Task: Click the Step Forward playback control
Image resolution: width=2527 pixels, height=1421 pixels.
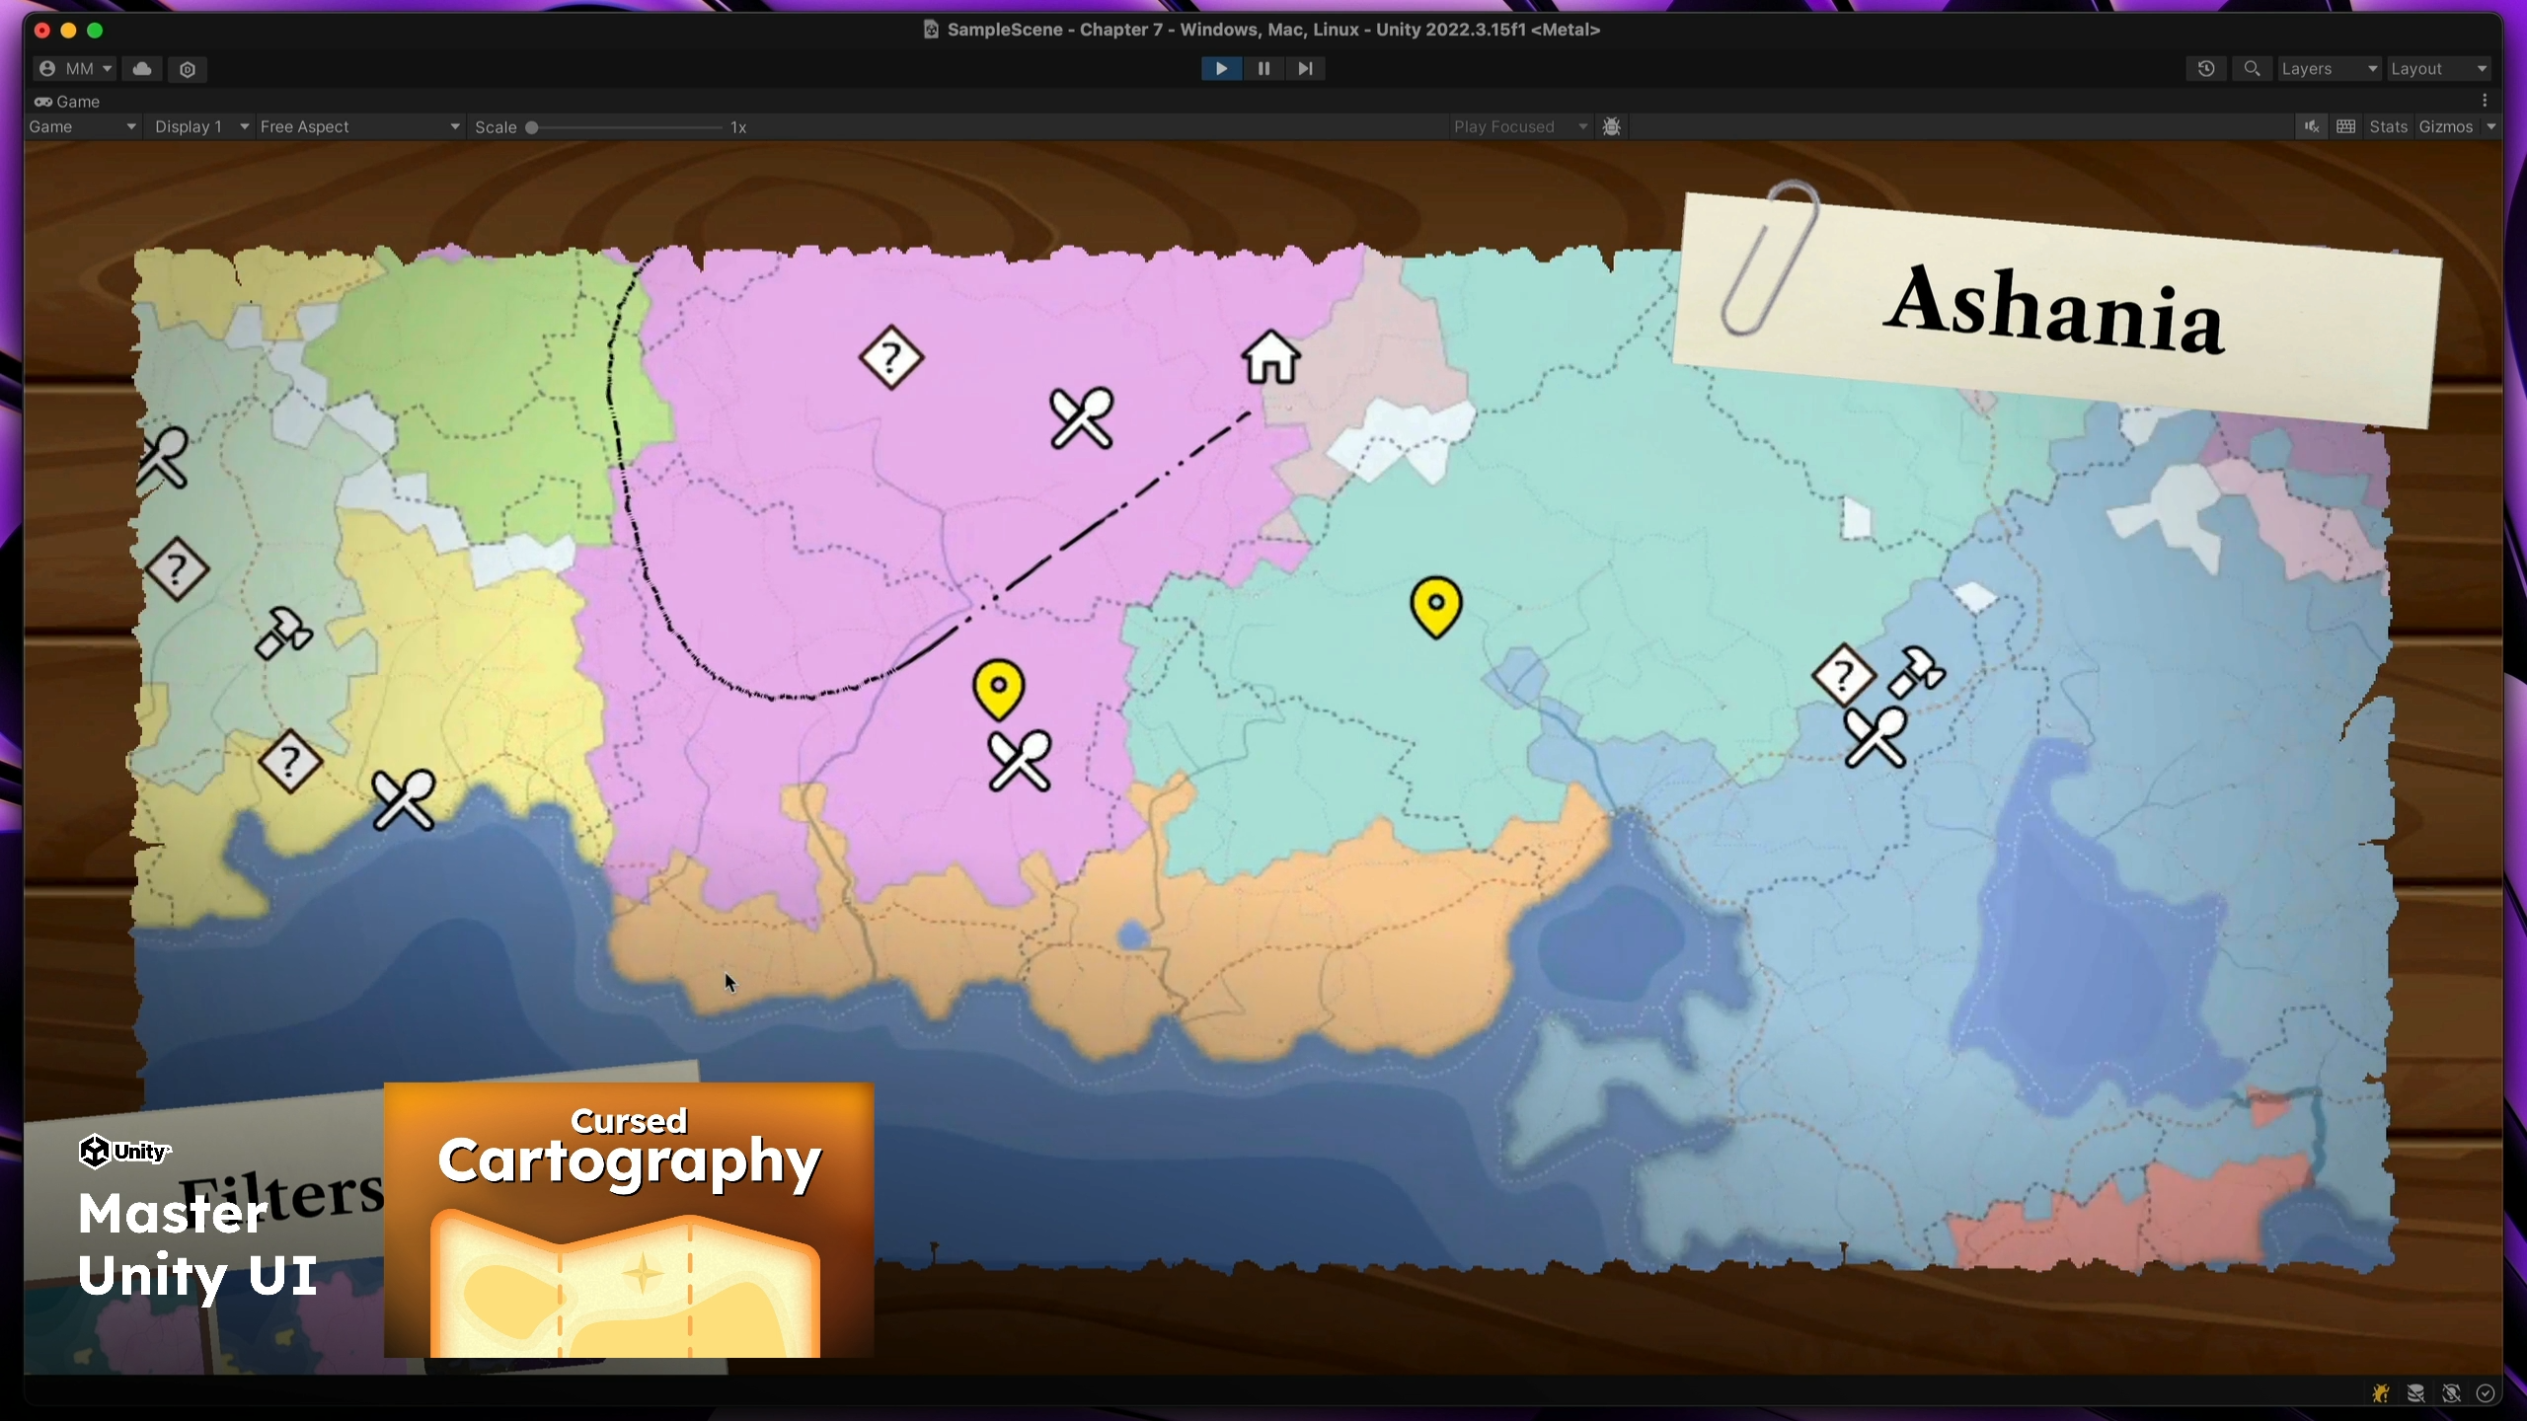Action: (1305, 68)
